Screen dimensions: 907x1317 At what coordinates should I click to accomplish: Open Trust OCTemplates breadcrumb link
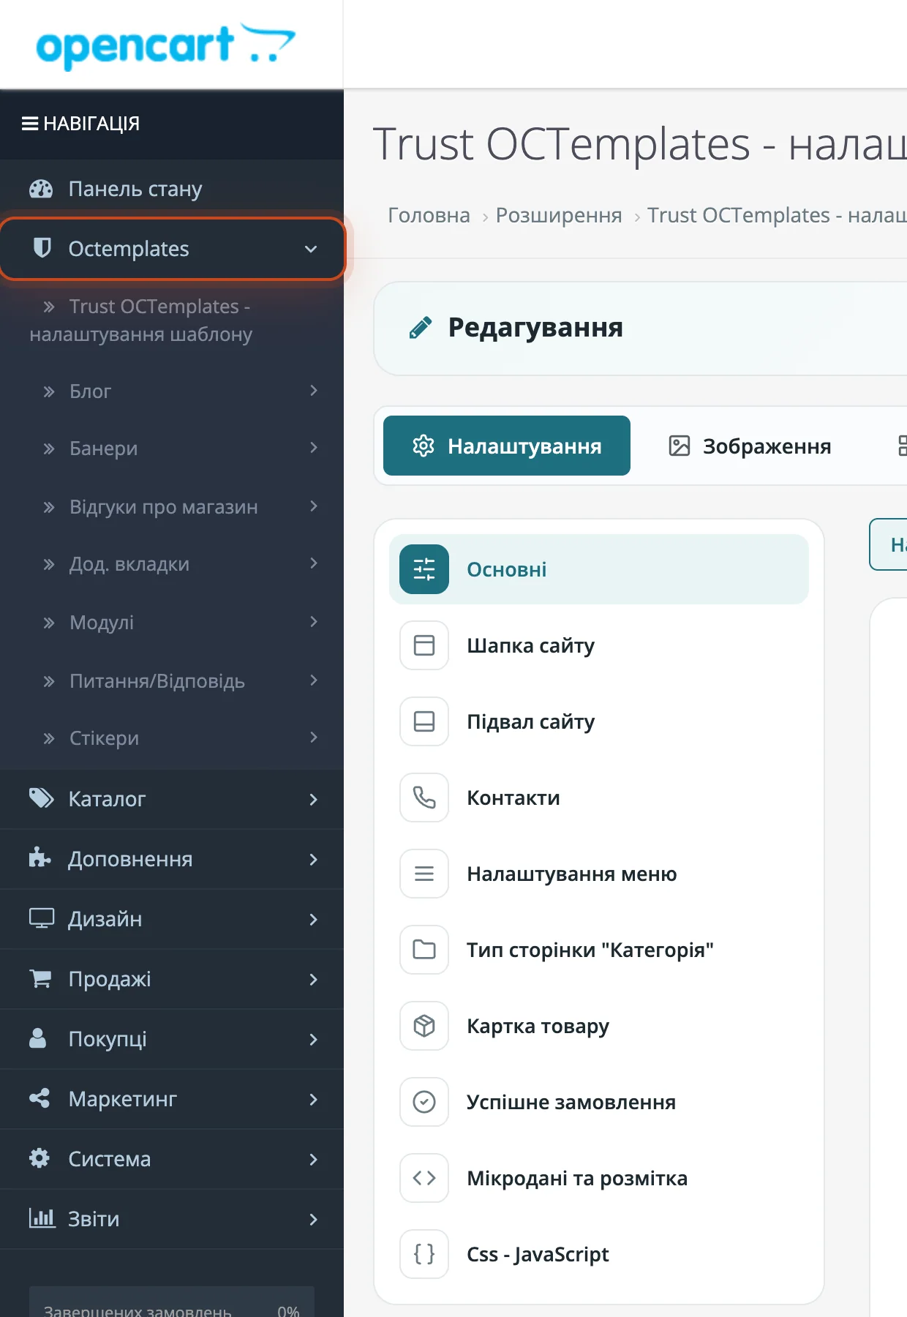(777, 215)
